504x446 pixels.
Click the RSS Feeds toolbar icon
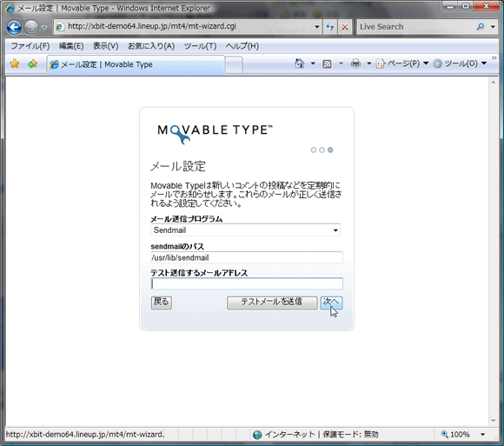click(x=327, y=64)
